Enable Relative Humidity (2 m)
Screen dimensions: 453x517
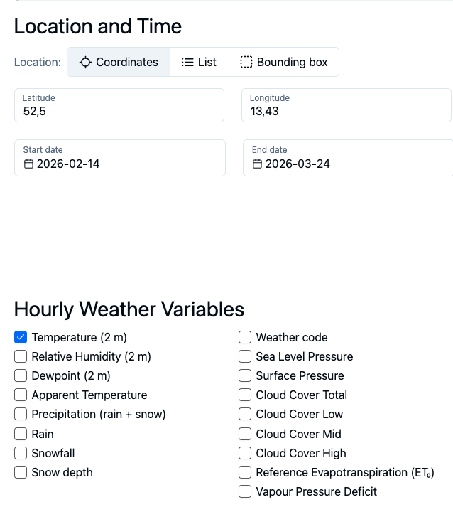(x=21, y=356)
